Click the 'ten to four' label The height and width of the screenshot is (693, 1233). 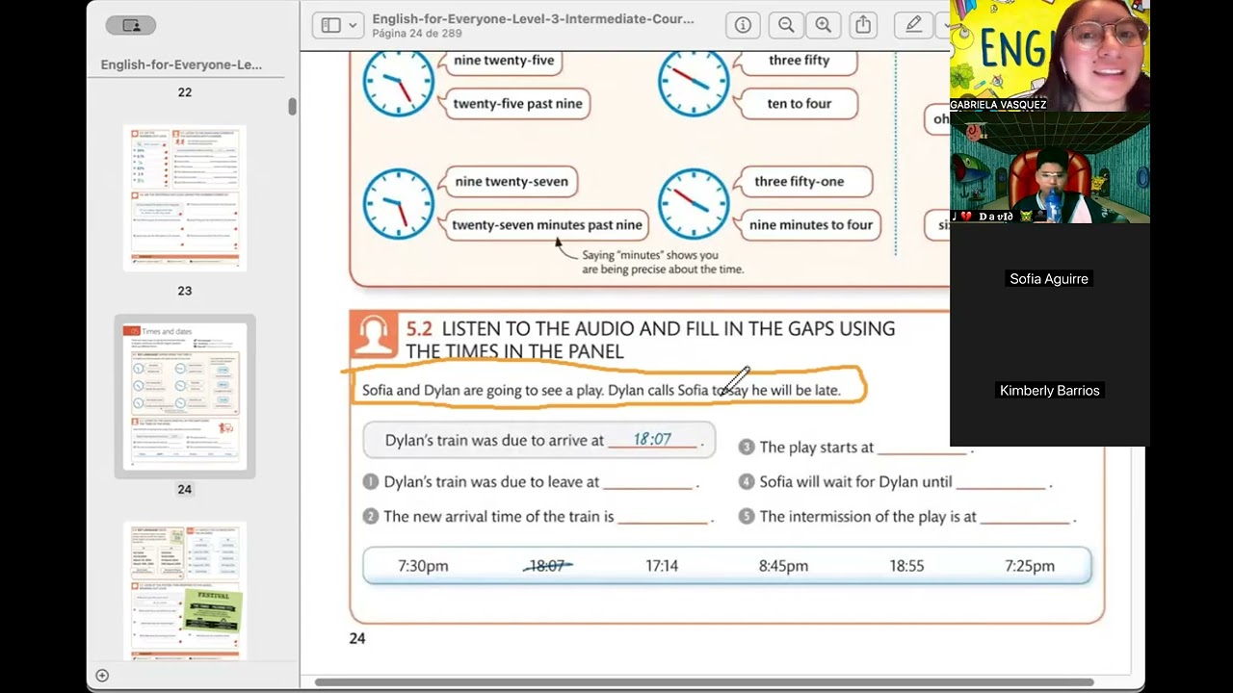[799, 104]
